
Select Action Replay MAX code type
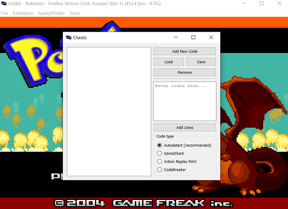160,162
